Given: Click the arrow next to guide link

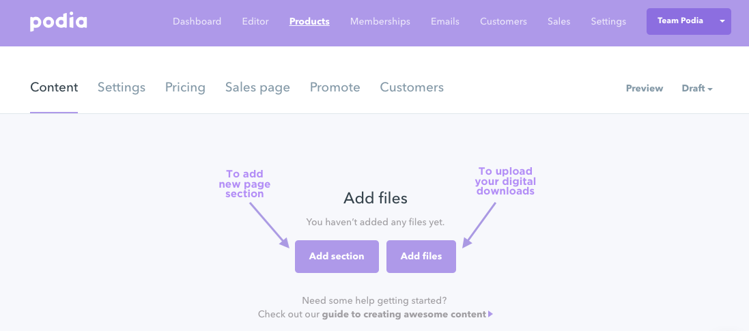Looking at the screenshot, I should click(x=491, y=315).
